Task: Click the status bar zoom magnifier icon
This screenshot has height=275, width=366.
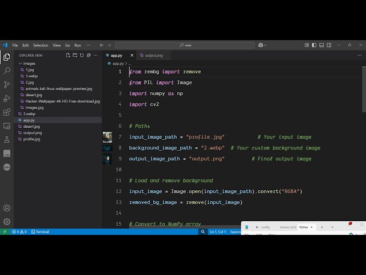Action: coord(203,231)
